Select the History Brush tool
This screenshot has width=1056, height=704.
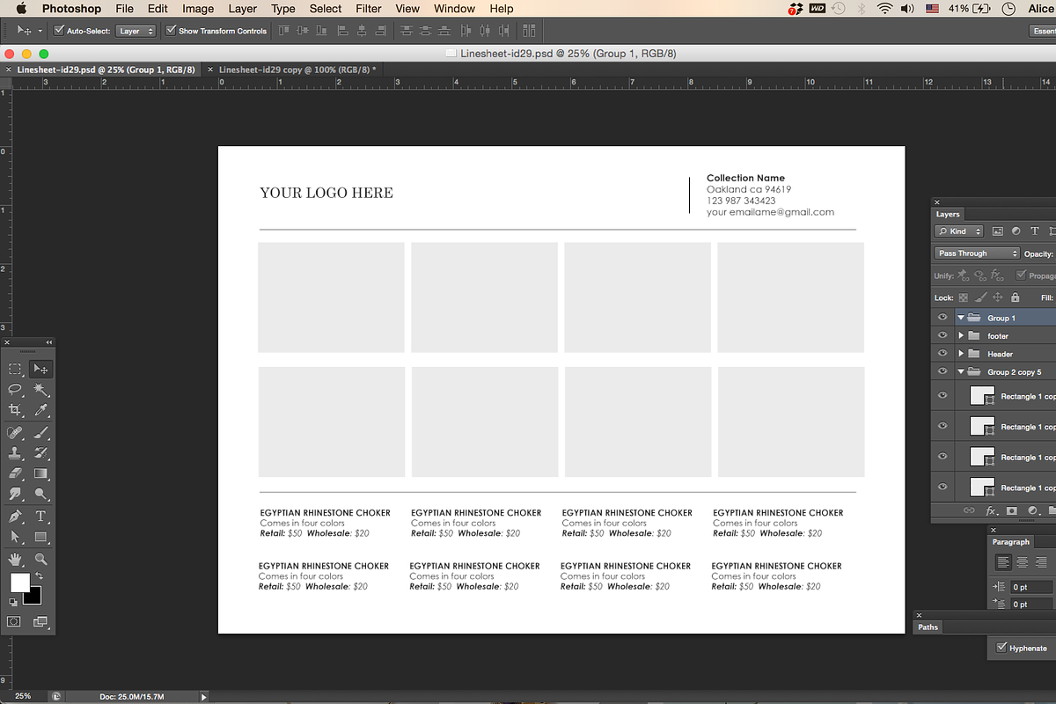click(x=40, y=453)
